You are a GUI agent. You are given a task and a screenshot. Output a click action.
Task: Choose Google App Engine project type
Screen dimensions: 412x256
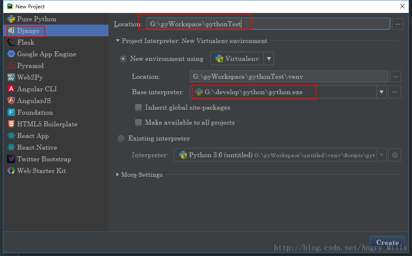coord(56,54)
